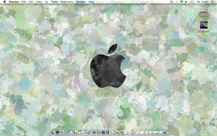Open the Window menu

coord(81,2)
